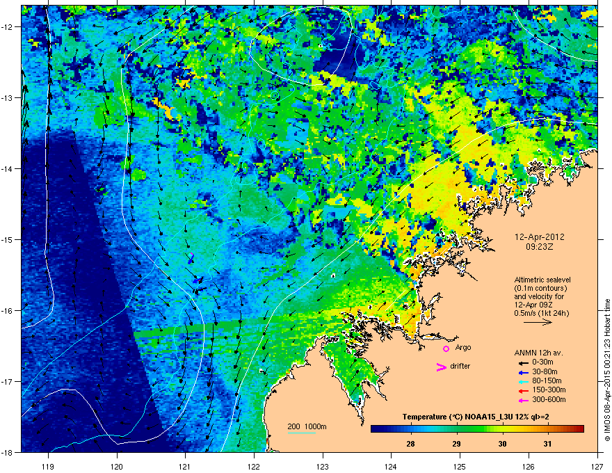
Task: Click the longitude axis label 126
Action: (x=529, y=467)
